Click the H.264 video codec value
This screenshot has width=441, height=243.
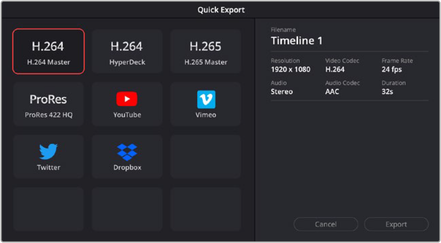pyautogui.click(x=334, y=70)
